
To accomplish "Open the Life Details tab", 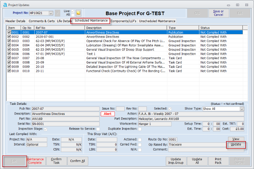I will click(x=64, y=21).
